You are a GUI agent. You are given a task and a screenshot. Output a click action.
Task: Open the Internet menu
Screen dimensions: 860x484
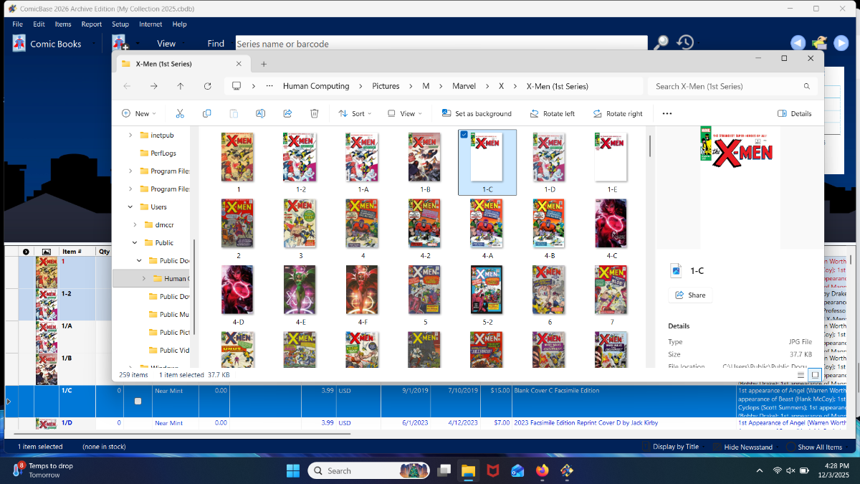click(150, 24)
